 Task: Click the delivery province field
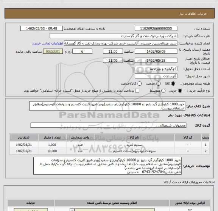point(156,69)
